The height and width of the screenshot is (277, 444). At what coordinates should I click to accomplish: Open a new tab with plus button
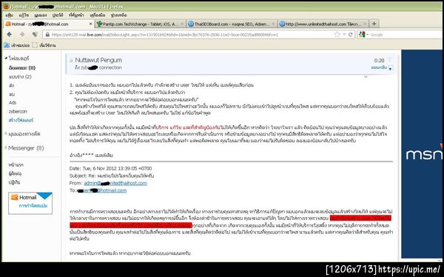click(374, 24)
